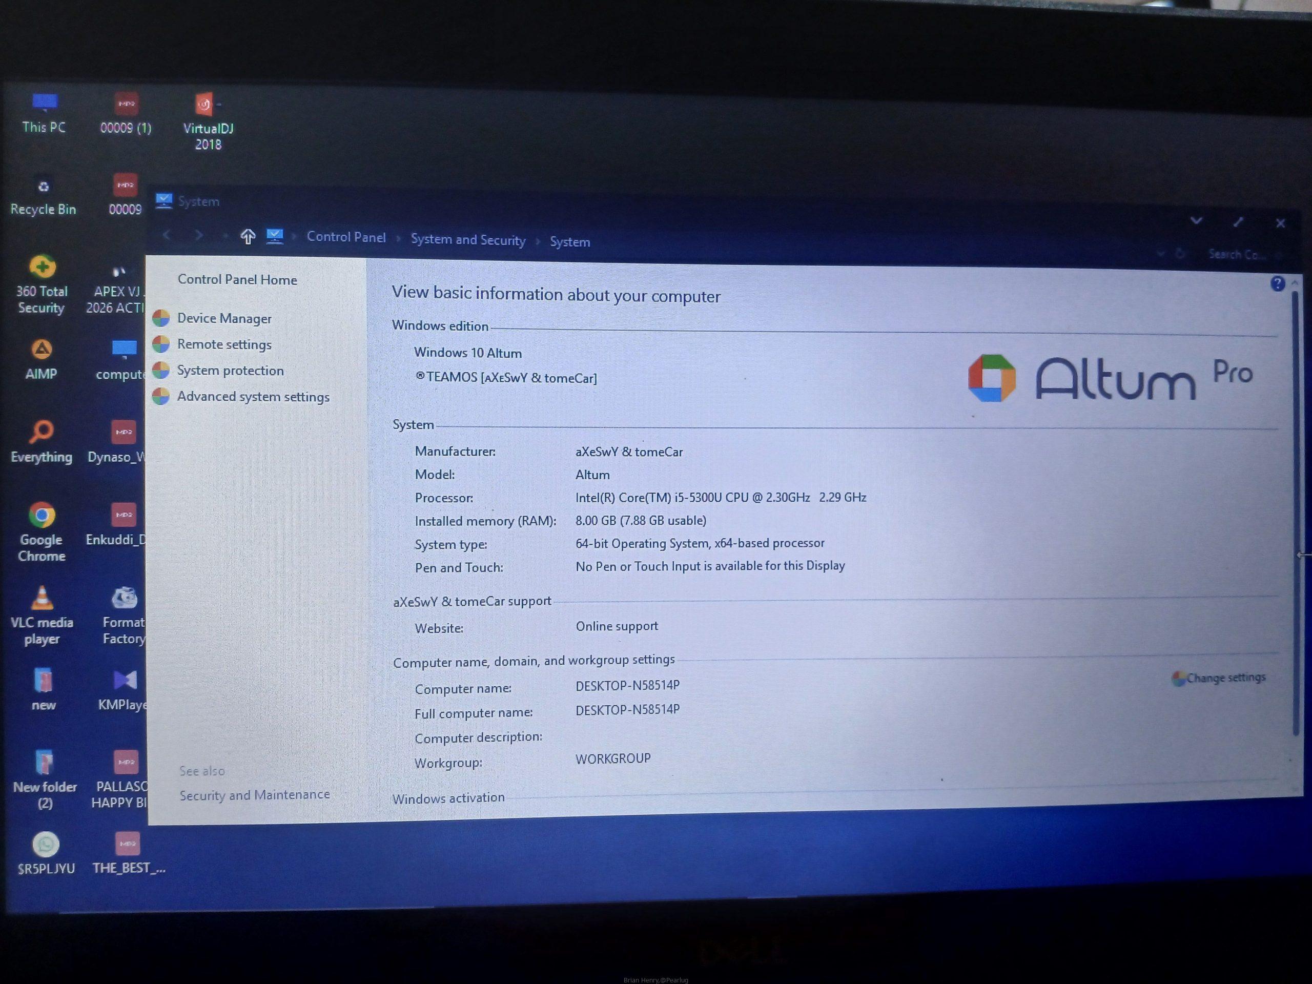Click the '®TEAMOS [aXeSwY & tomeCar]' text
The height and width of the screenshot is (984, 1312).
click(506, 378)
